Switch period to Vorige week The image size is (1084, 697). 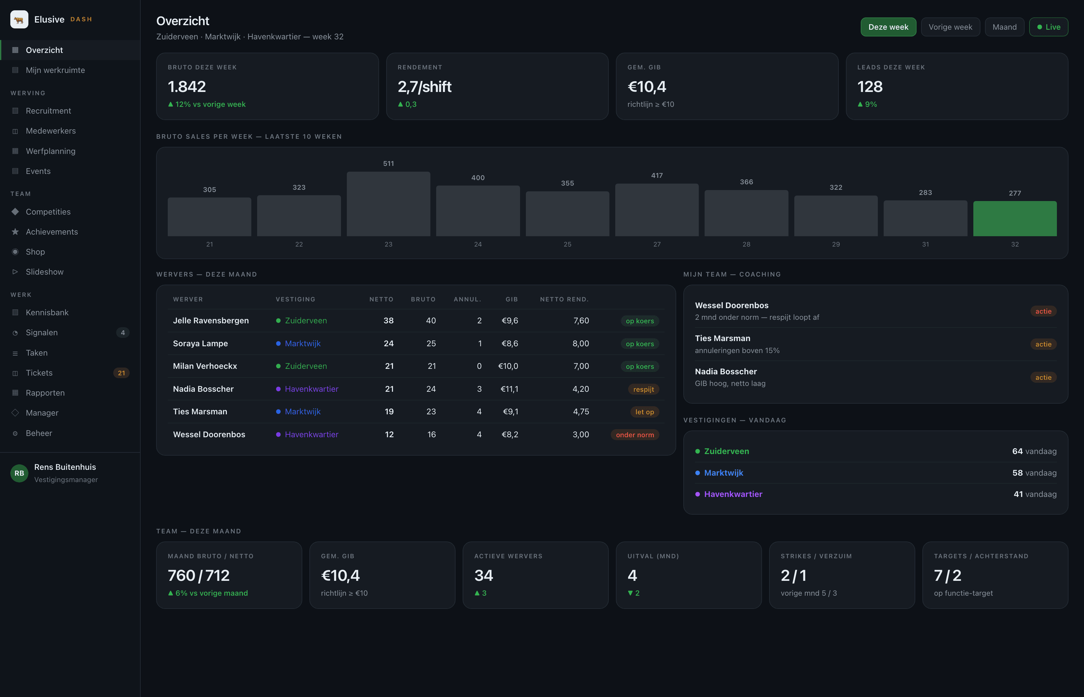click(950, 27)
